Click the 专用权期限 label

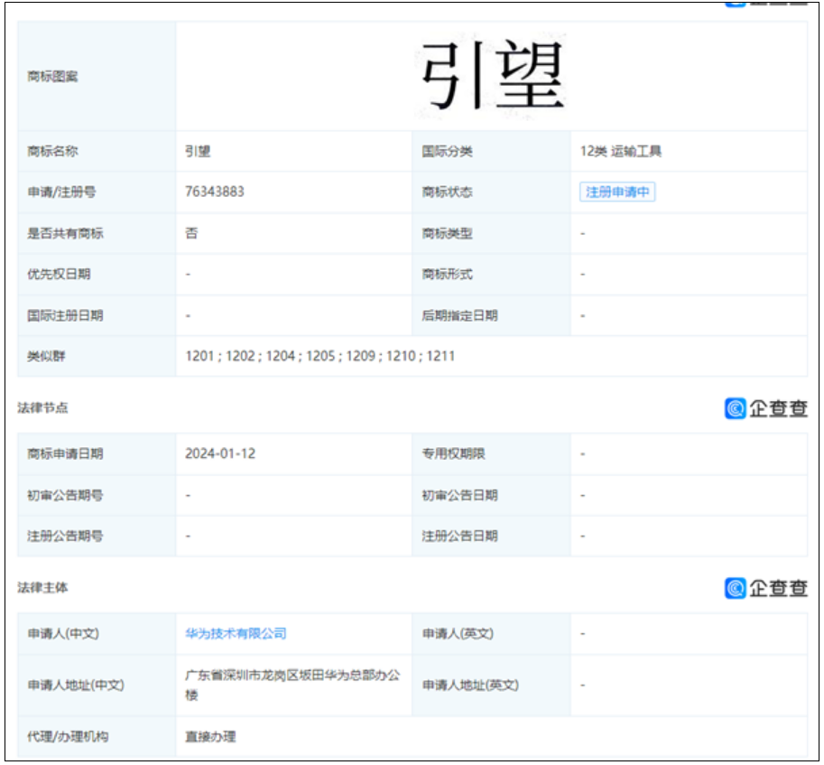click(453, 453)
